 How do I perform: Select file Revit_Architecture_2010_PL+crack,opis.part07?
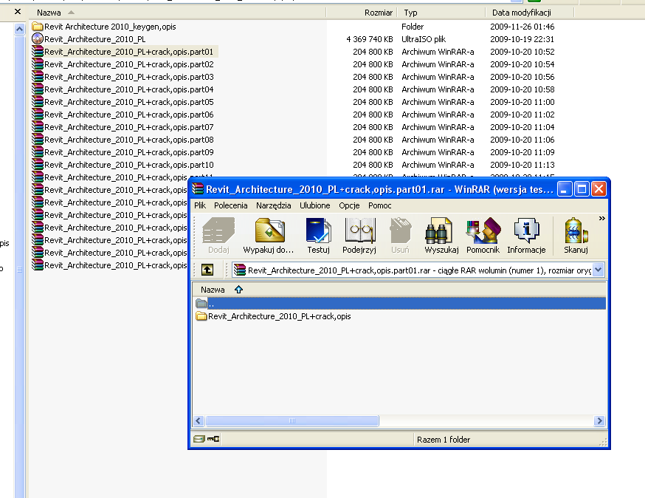(x=128, y=127)
